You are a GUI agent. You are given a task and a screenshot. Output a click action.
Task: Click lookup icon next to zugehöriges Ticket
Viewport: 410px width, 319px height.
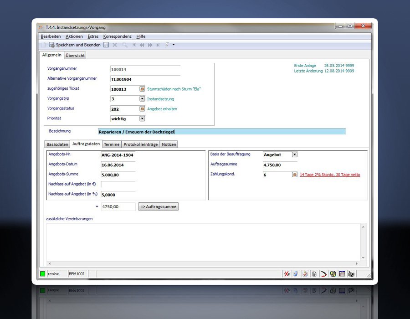click(142, 89)
